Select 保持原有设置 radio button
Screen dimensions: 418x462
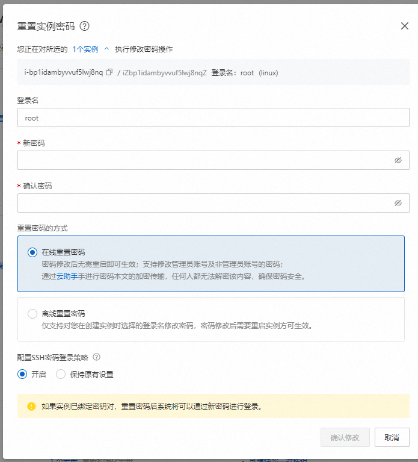click(61, 374)
